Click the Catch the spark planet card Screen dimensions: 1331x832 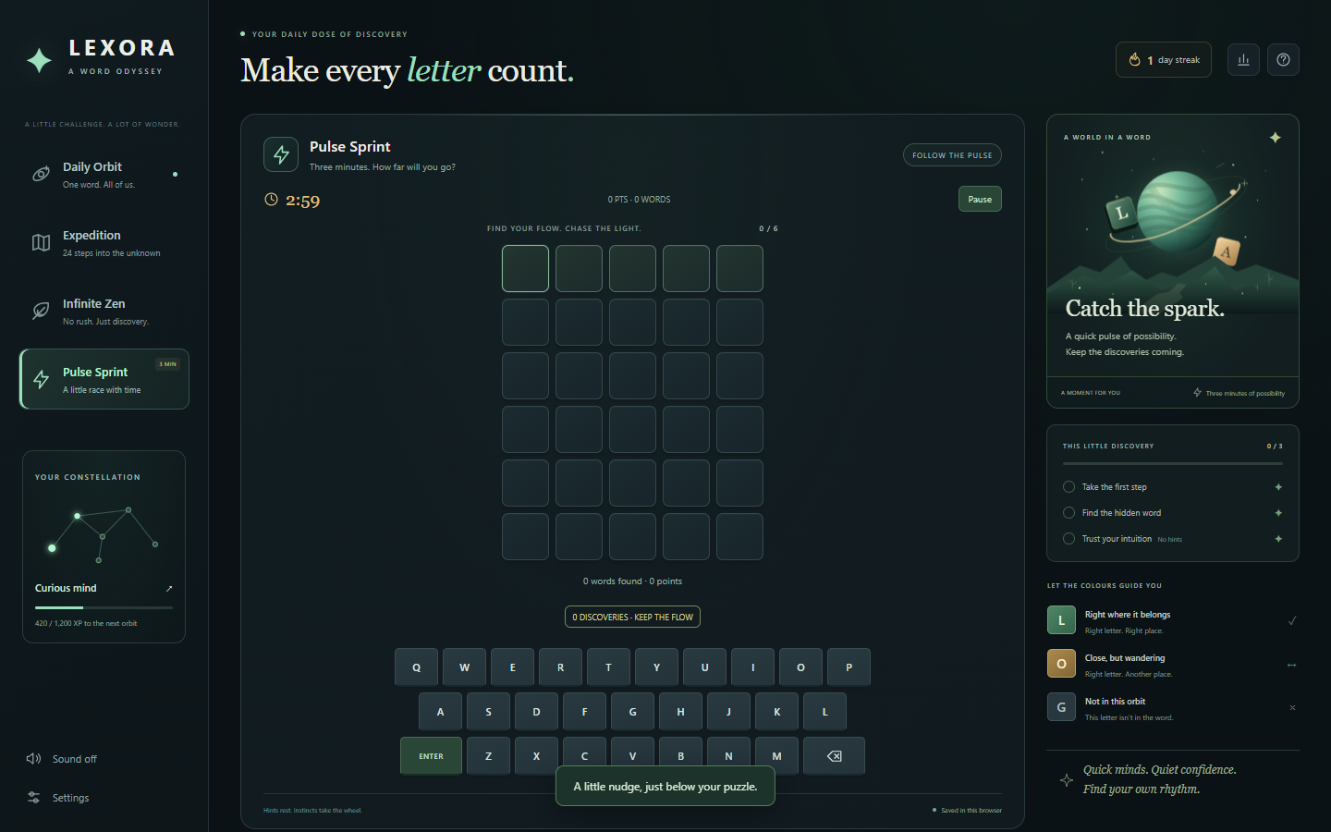[x=1172, y=261]
